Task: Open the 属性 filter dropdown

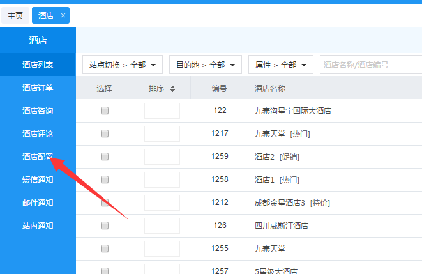Action: point(280,65)
